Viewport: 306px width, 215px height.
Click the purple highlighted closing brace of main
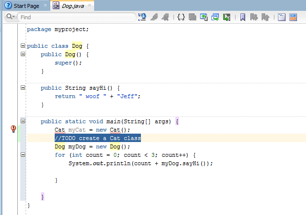click(x=42, y=197)
